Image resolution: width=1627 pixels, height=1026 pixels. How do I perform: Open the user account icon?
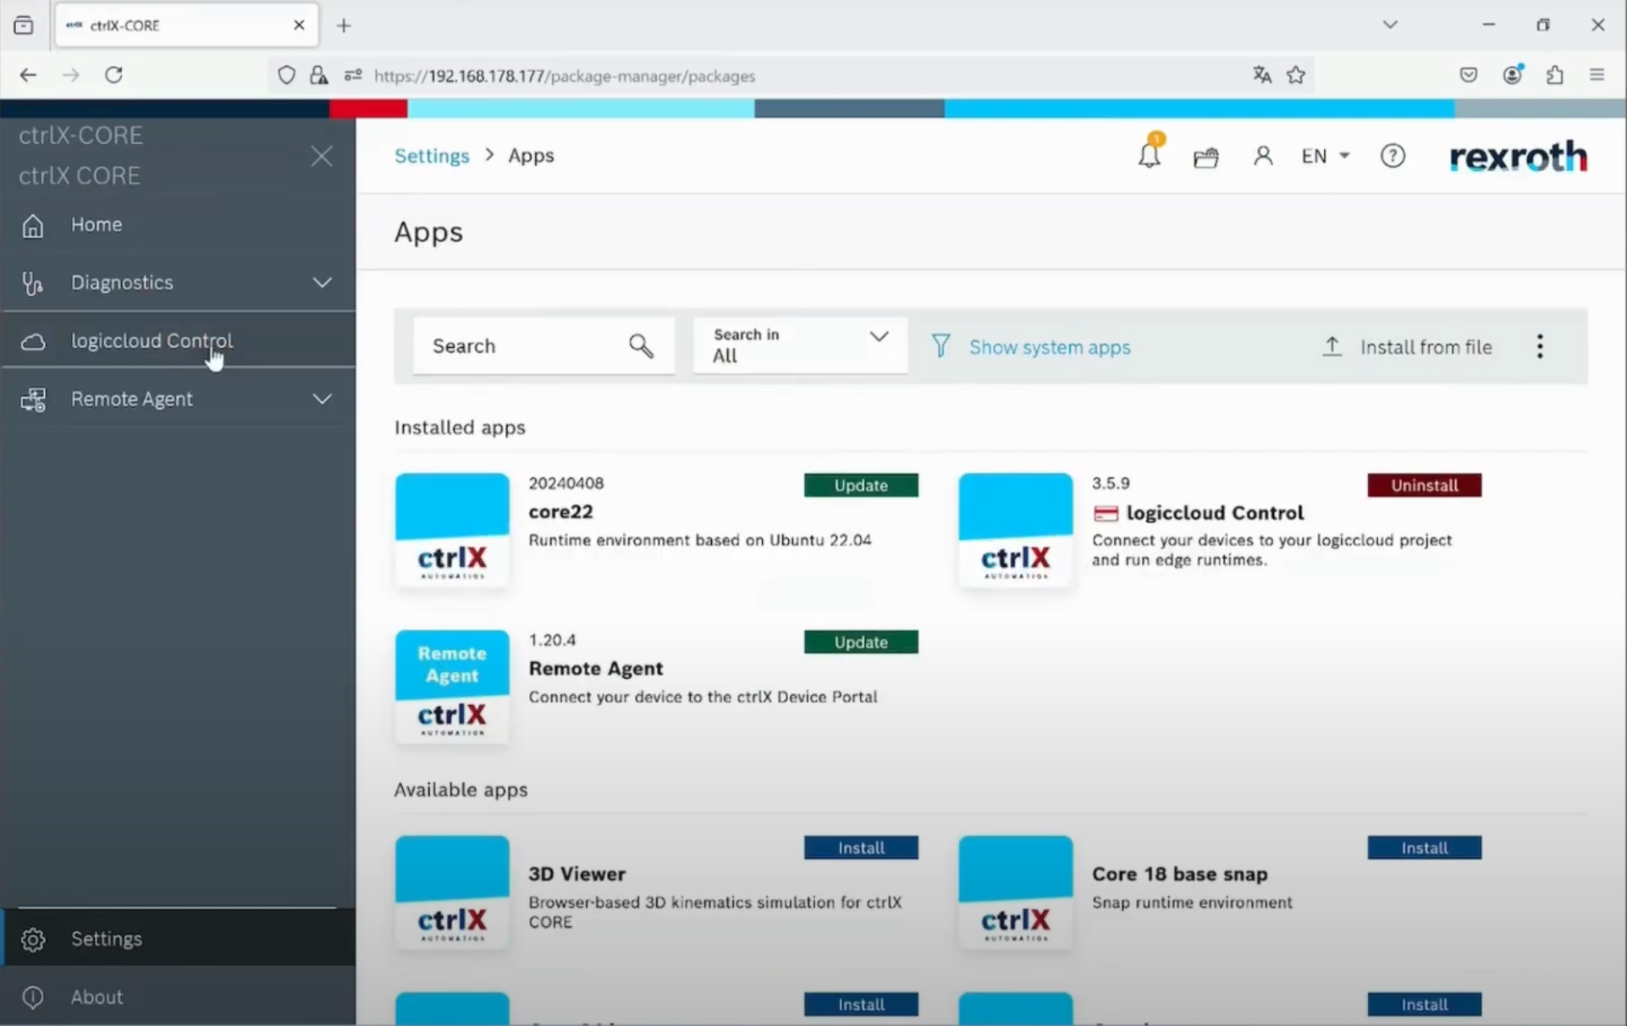pyautogui.click(x=1262, y=156)
